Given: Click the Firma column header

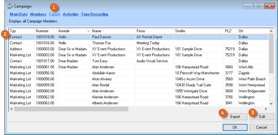Looking at the screenshot, I should (x=154, y=31).
